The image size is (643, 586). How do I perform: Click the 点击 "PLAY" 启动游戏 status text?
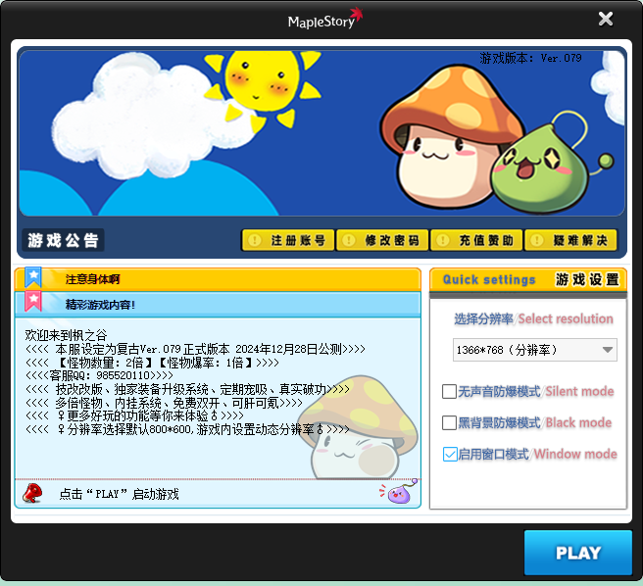(119, 494)
